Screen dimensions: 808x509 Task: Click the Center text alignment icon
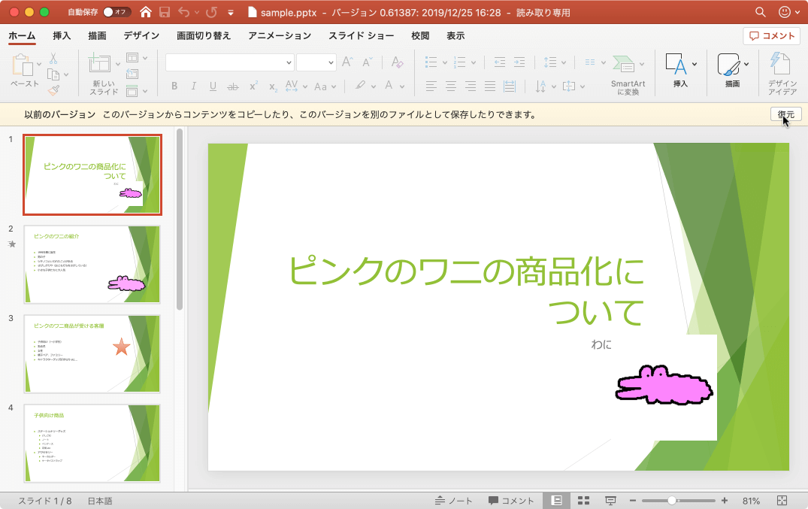pos(451,86)
